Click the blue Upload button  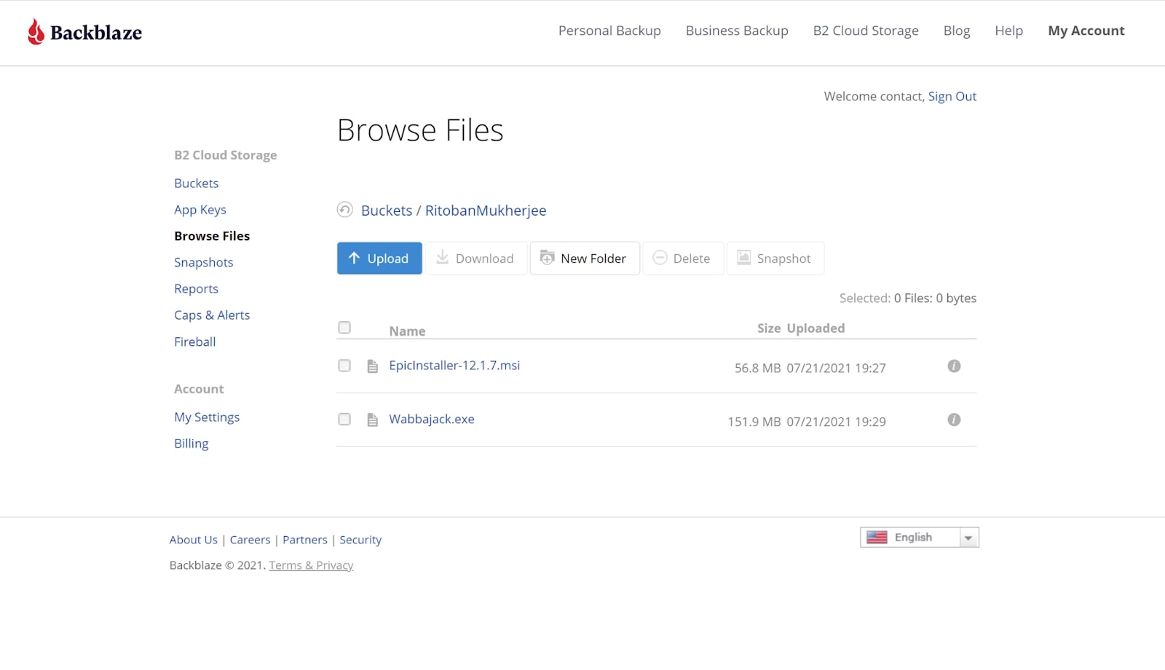379,259
